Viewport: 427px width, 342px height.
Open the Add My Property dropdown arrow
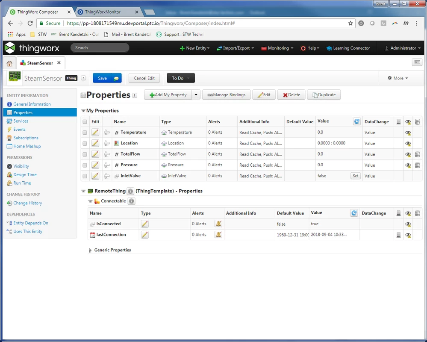click(196, 95)
